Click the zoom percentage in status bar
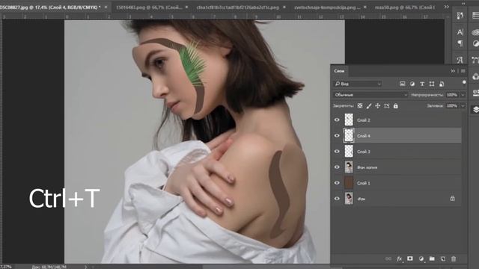The width and height of the screenshot is (479, 269). (5, 267)
